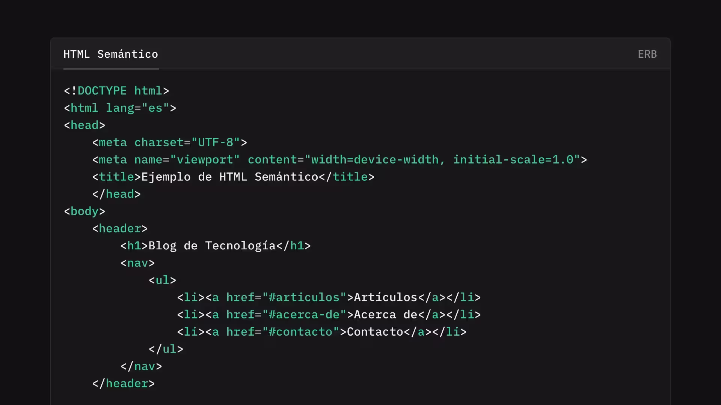The width and height of the screenshot is (721, 405).
Task: Click the html lang="es" line
Action: 120,108
